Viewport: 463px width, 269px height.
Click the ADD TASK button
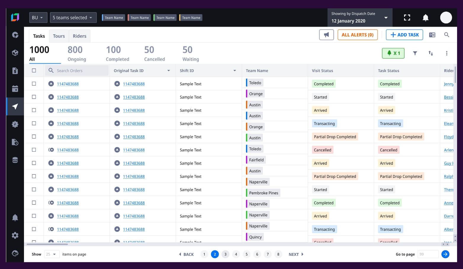pyautogui.click(x=404, y=35)
